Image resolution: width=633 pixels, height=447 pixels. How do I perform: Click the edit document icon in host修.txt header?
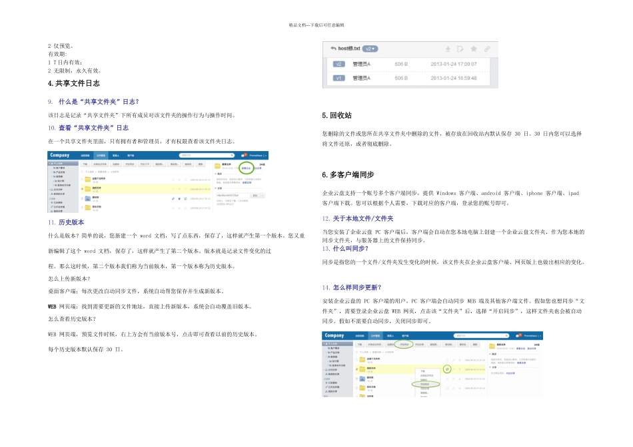(460, 49)
